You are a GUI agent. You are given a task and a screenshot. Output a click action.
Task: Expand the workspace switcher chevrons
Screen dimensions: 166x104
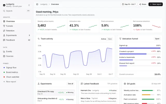tap(29, 5)
